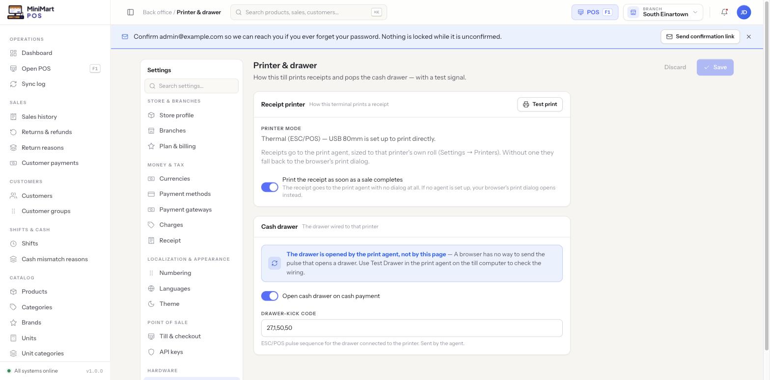Open POS using the top bar button
Screen dimensions: 770x380
[x=595, y=12]
